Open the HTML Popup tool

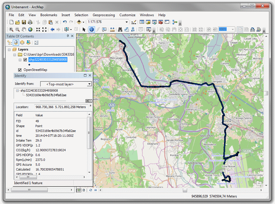104,30
